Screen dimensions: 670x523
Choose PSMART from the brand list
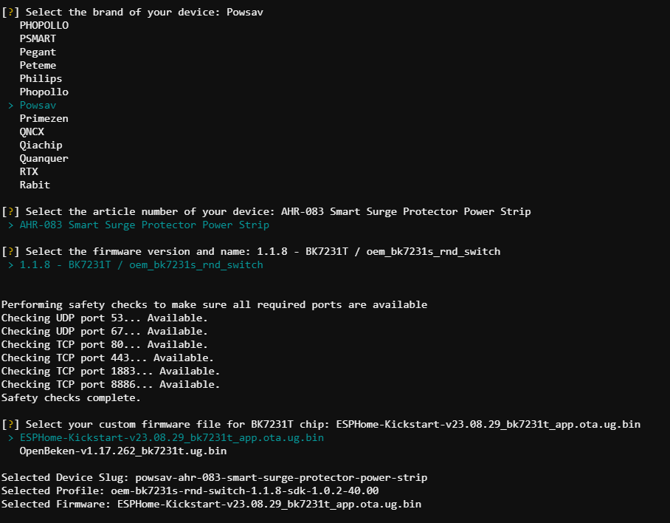coord(38,38)
